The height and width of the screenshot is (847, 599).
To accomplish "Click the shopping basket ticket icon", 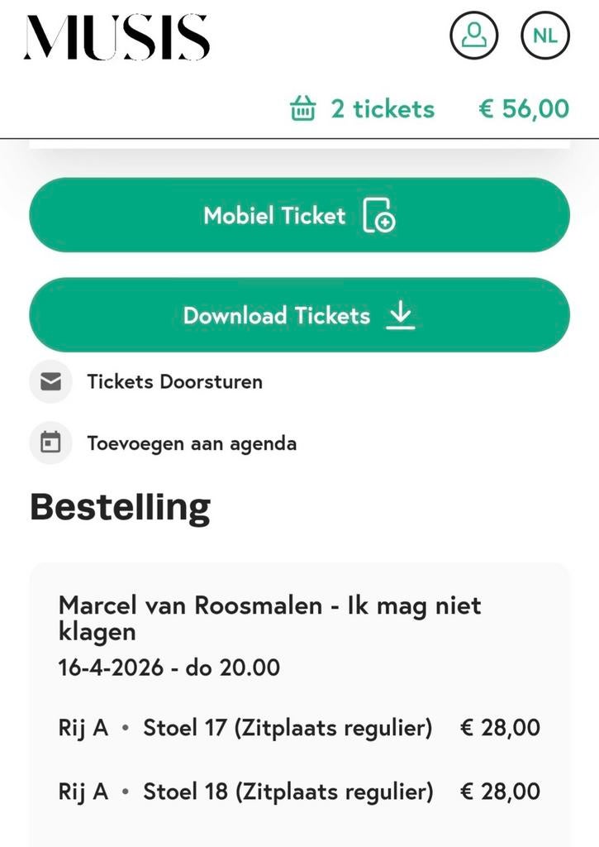I will (305, 108).
